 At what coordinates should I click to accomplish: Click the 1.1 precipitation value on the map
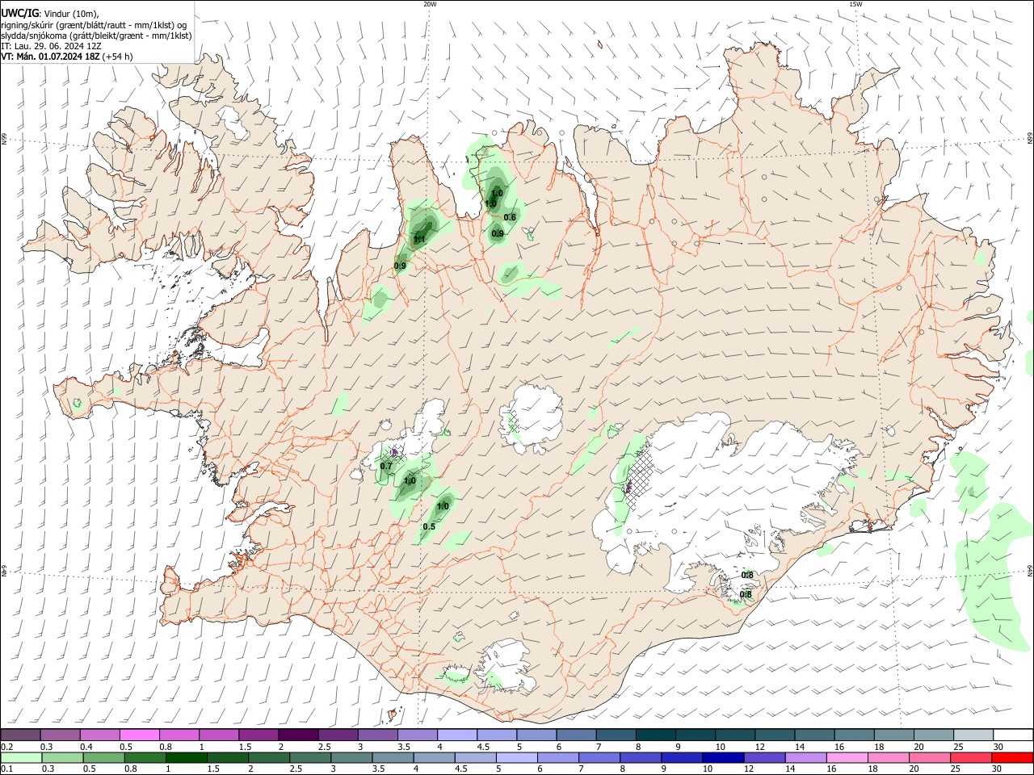tap(419, 240)
